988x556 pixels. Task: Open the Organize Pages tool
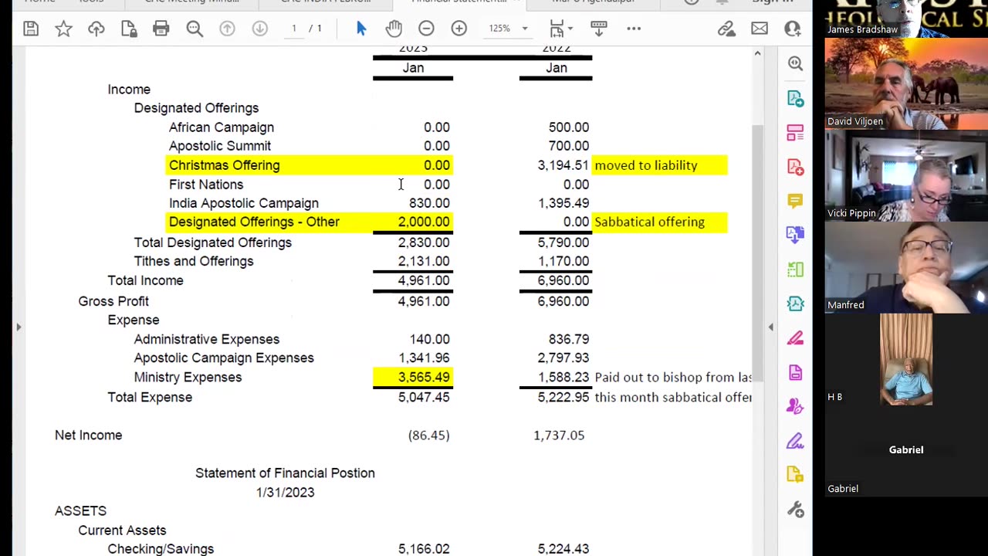795,270
